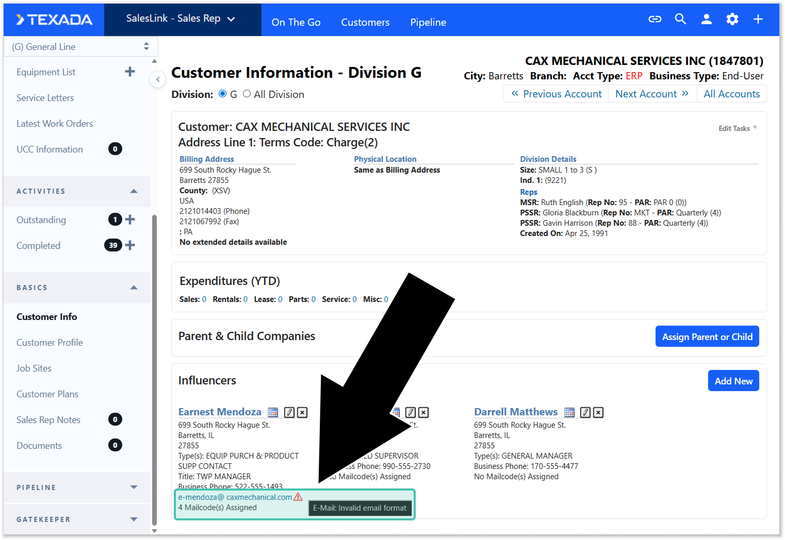Collapse the sidebar with the chevron toggle
This screenshot has width=785, height=540.
pyautogui.click(x=158, y=79)
